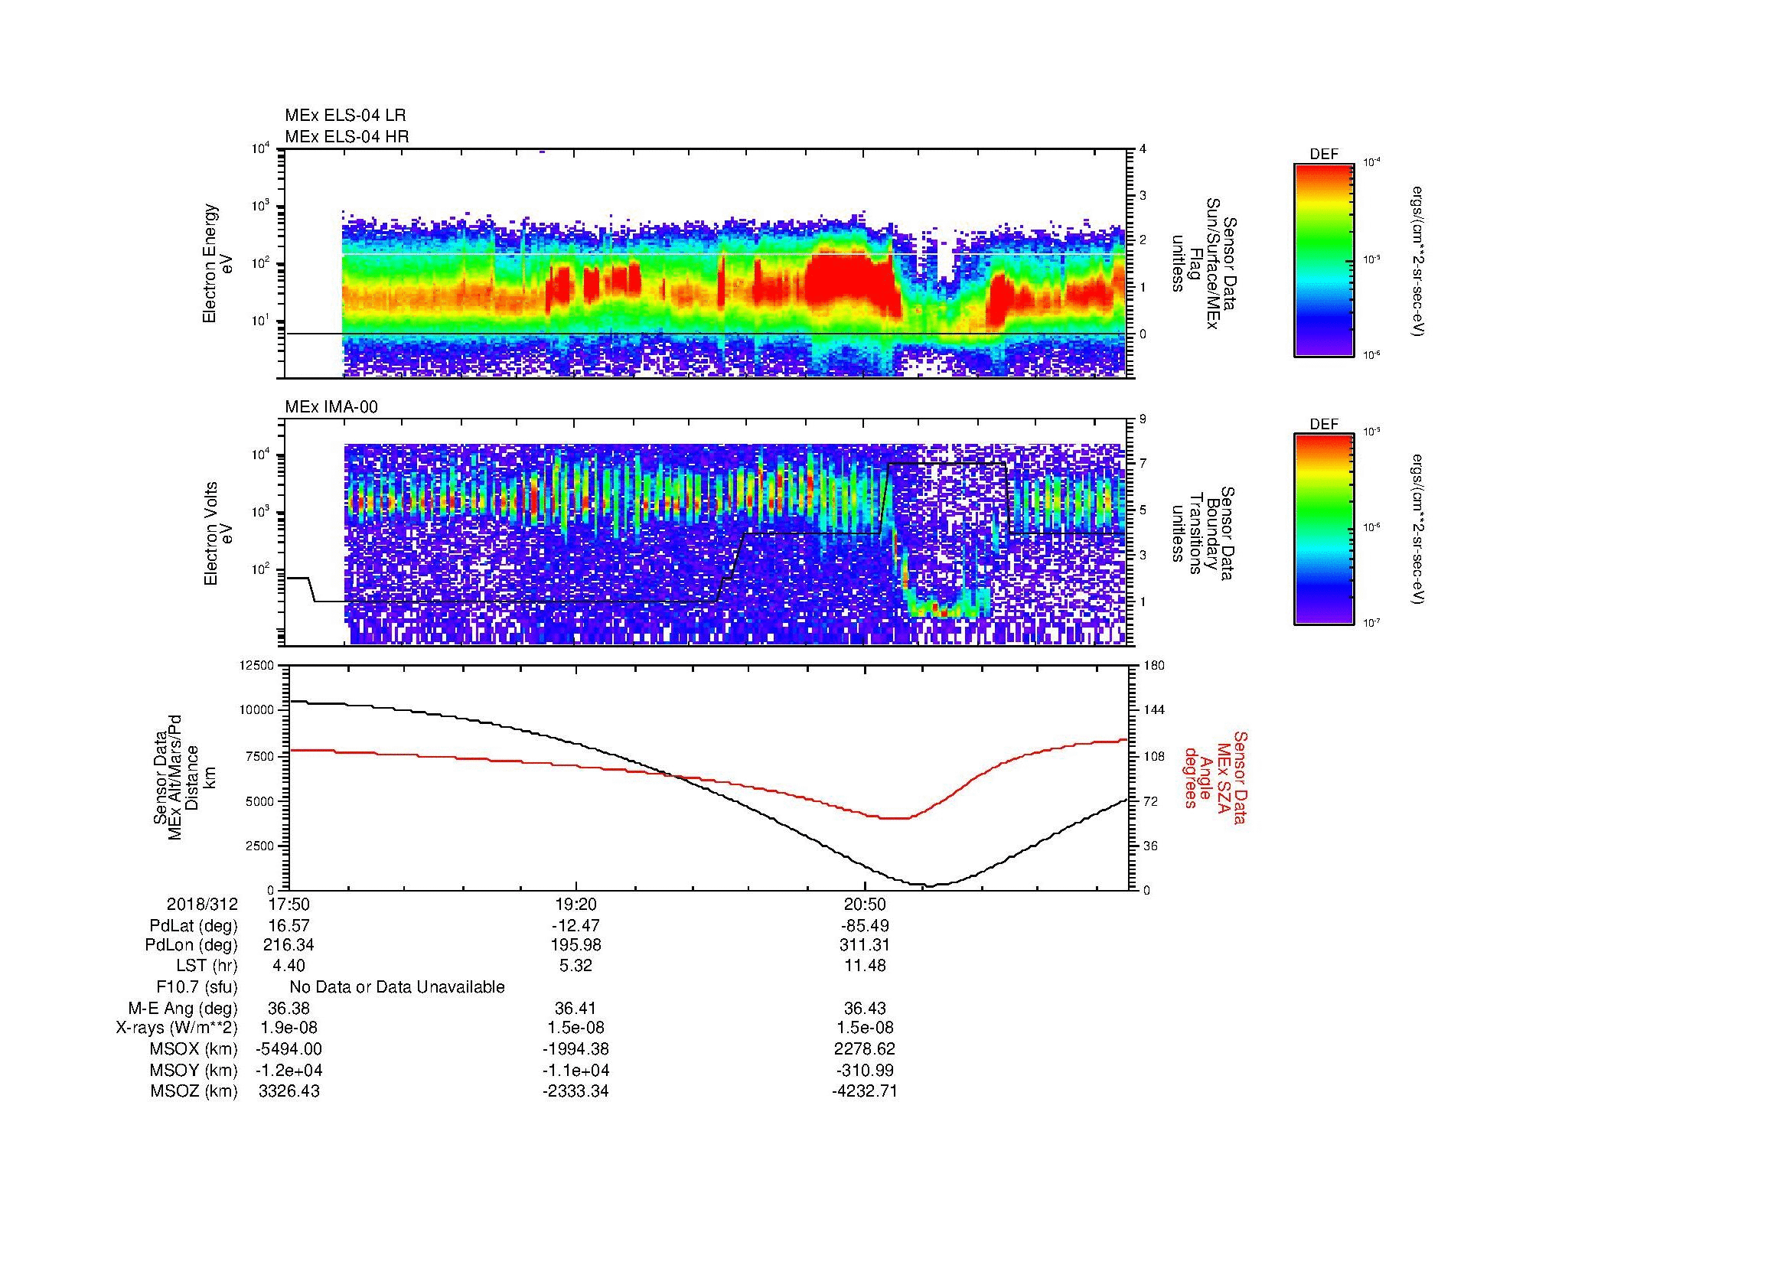Click MSOZ value '-4232.71'
Viewport: 1790px width, 1265px height.
tap(865, 1091)
